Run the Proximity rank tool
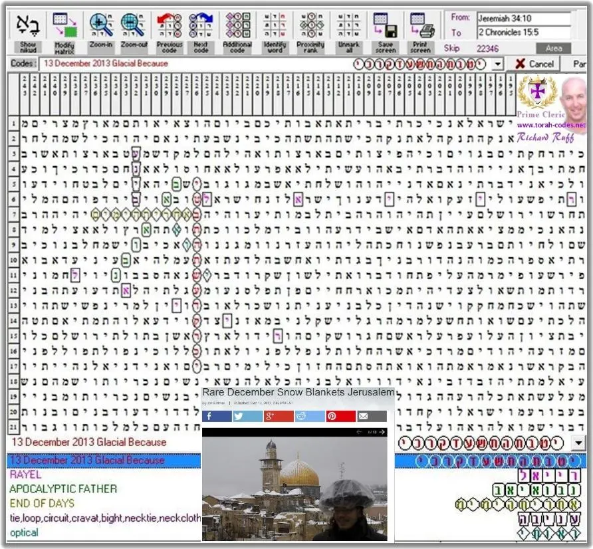 coord(311,25)
